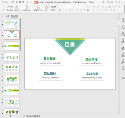Click the slide panel vertical scrollbar
Image resolution: width=125 pixels, height=118 pixels.
pos(21,34)
